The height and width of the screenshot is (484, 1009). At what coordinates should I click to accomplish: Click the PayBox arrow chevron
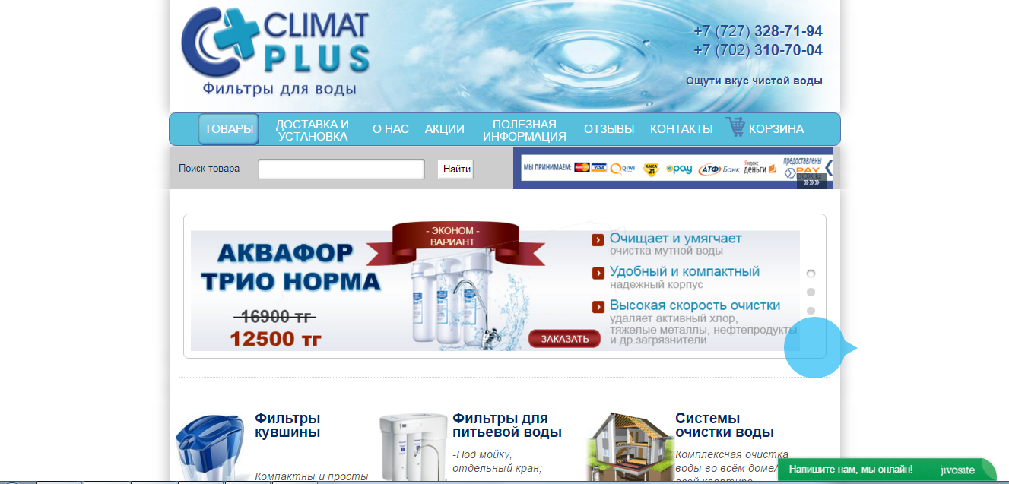pos(827,169)
